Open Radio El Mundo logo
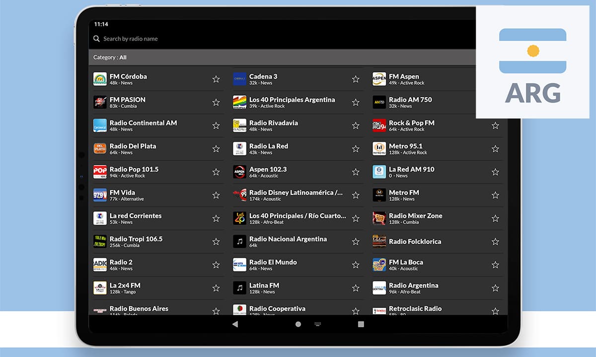The width and height of the screenshot is (596, 357). pos(239,265)
